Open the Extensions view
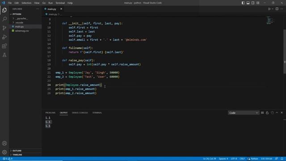This screenshot has width=286, height=161. [4, 46]
